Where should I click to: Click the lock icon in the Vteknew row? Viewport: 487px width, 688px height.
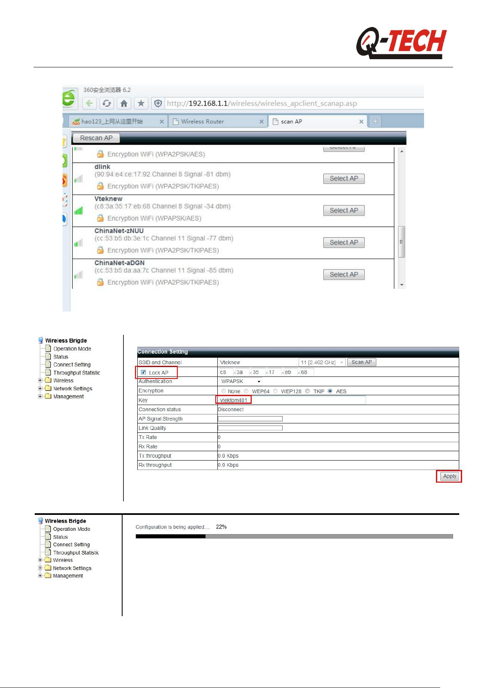pyautogui.click(x=100, y=218)
